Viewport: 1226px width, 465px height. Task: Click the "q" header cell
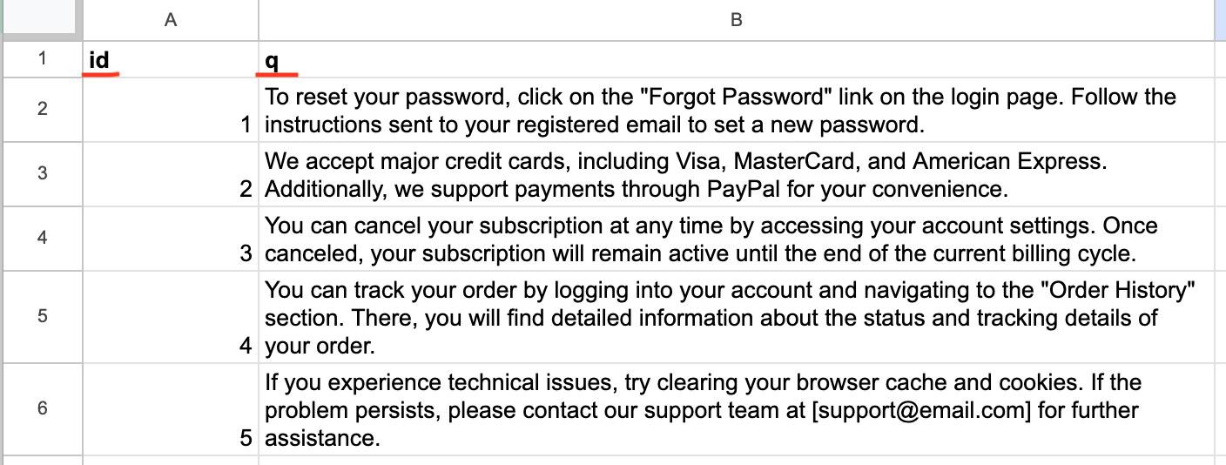tap(736, 60)
